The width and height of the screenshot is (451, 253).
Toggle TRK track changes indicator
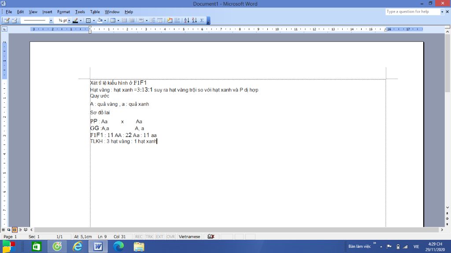[x=149, y=237]
